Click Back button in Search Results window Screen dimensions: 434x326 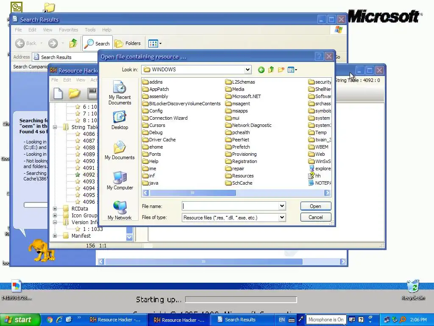[25, 43]
